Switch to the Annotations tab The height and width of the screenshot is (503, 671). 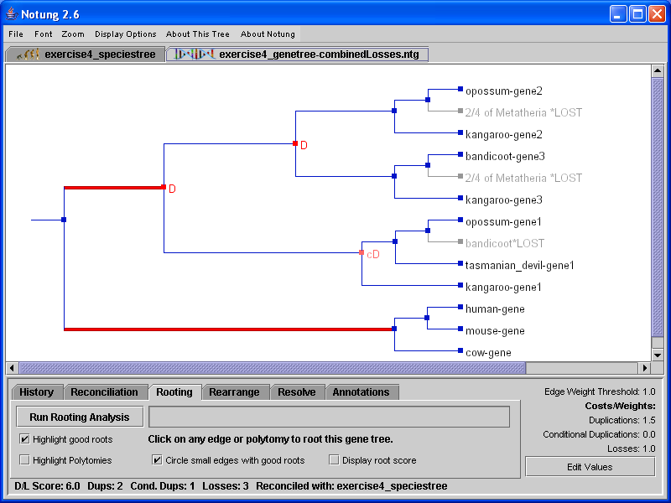pyautogui.click(x=361, y=392)
